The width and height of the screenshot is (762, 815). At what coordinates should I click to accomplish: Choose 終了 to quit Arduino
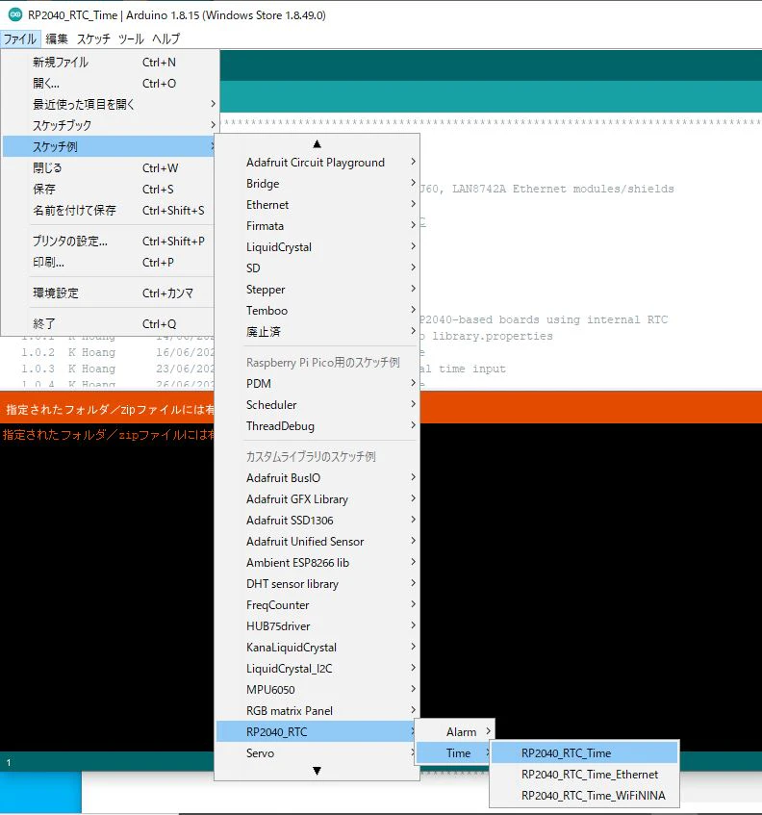[x=109, y=324]
